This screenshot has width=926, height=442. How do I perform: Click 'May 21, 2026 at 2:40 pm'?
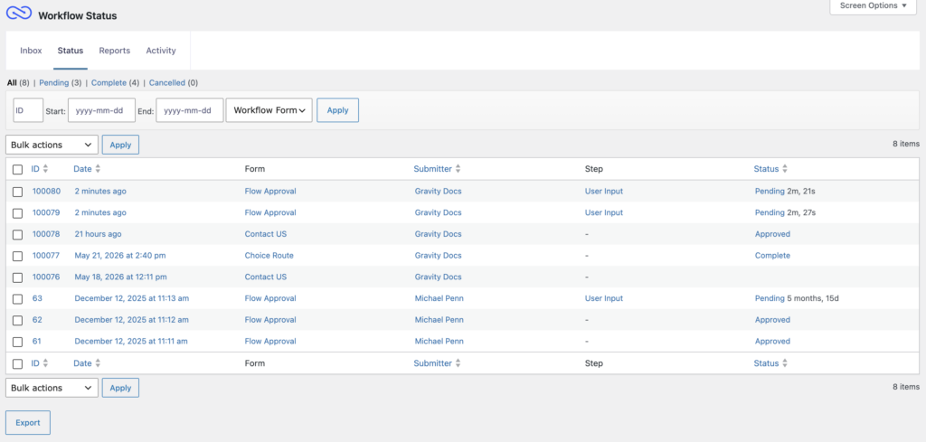120,256
